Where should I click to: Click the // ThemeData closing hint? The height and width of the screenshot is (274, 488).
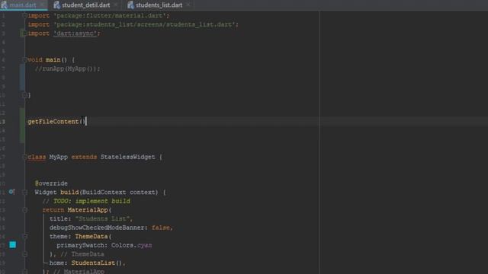pyautogui.click(x=82, y=254)
